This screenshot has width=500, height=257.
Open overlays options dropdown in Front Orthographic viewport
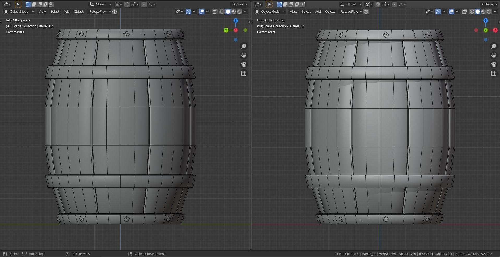[x=457, y=11]
